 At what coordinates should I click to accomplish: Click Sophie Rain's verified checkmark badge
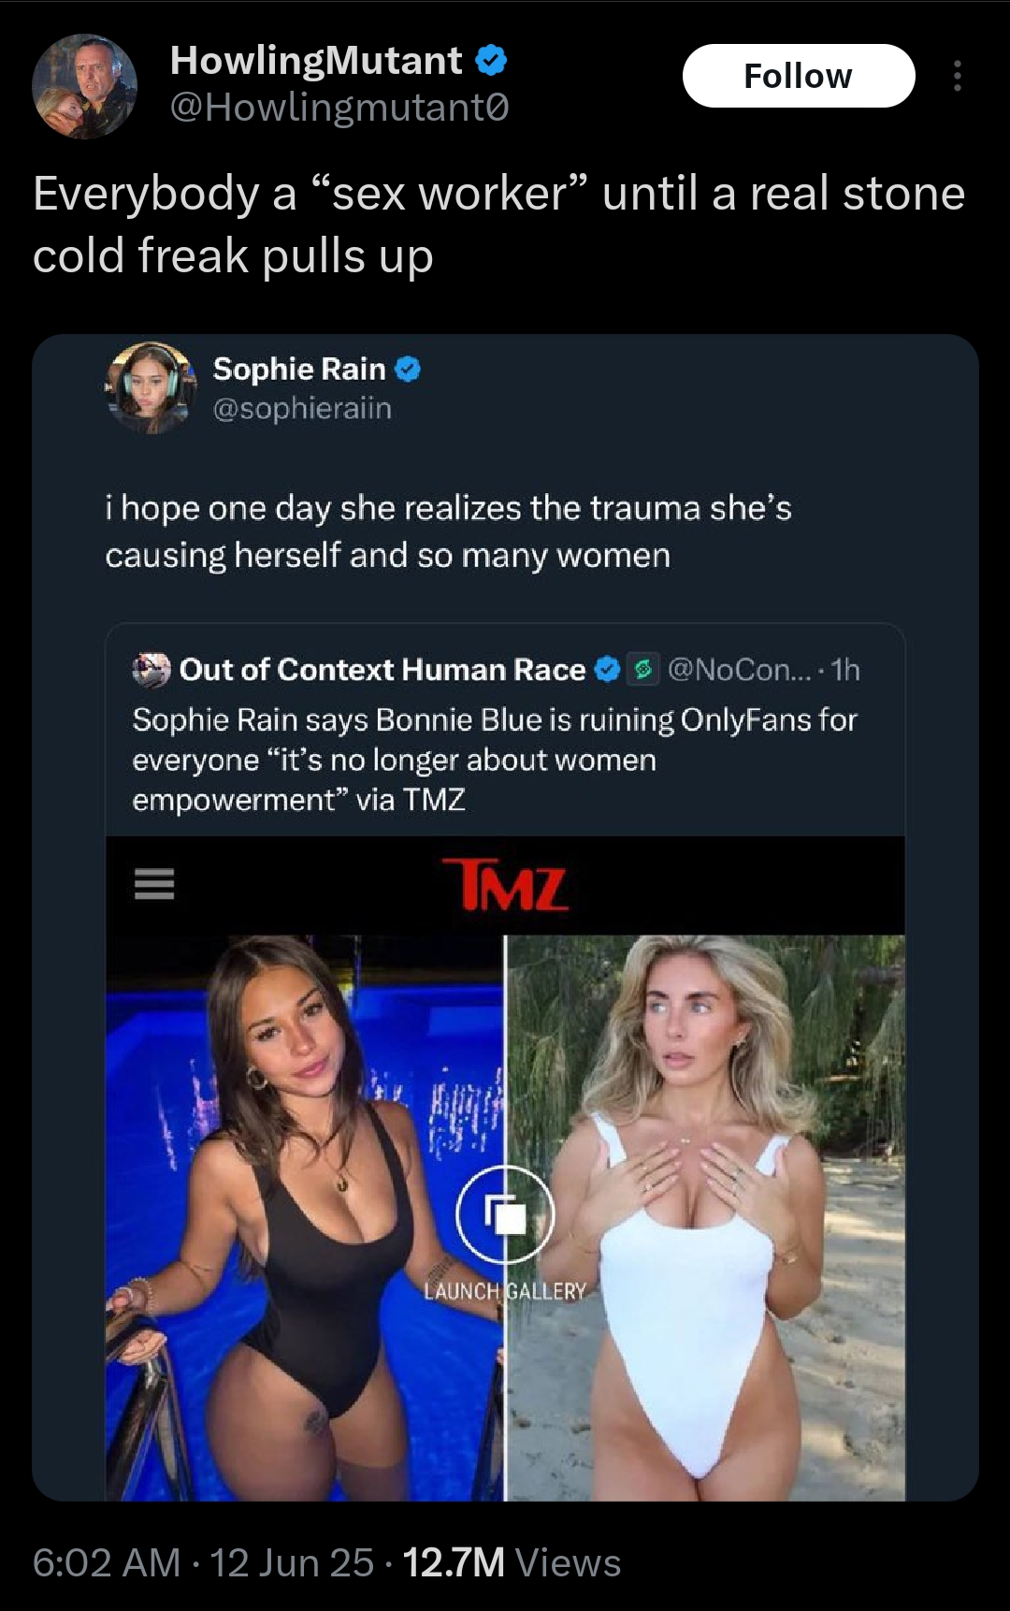pyautogui.click(x=408, y=370)
